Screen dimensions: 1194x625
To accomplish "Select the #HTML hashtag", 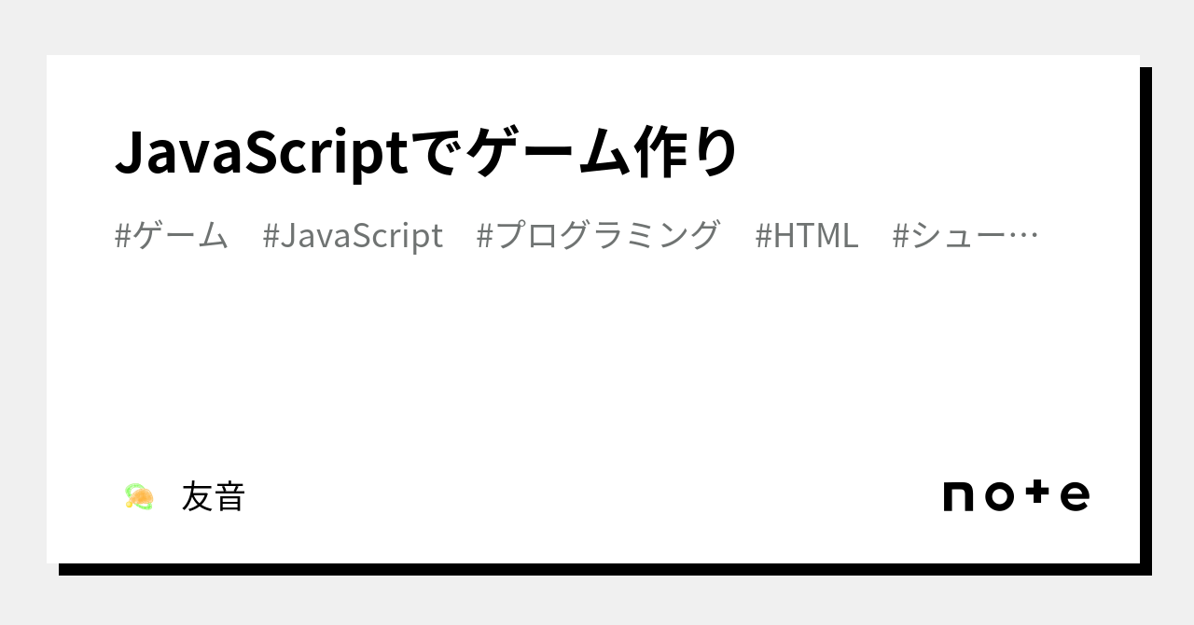I will [x=806, y=235].
